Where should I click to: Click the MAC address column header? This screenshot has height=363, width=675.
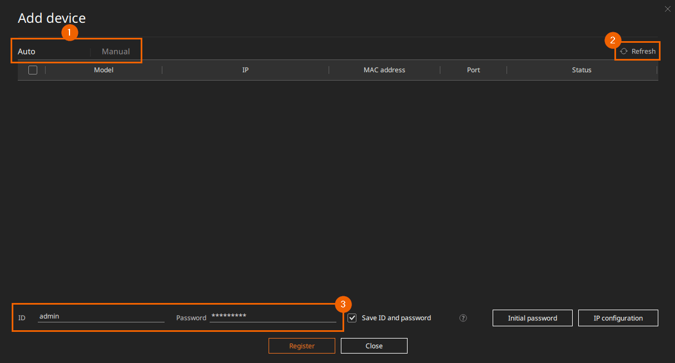(x=384, y=69)
